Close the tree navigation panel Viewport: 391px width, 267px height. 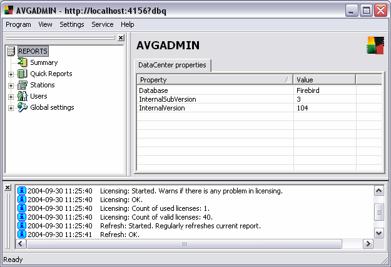[121, 38]
